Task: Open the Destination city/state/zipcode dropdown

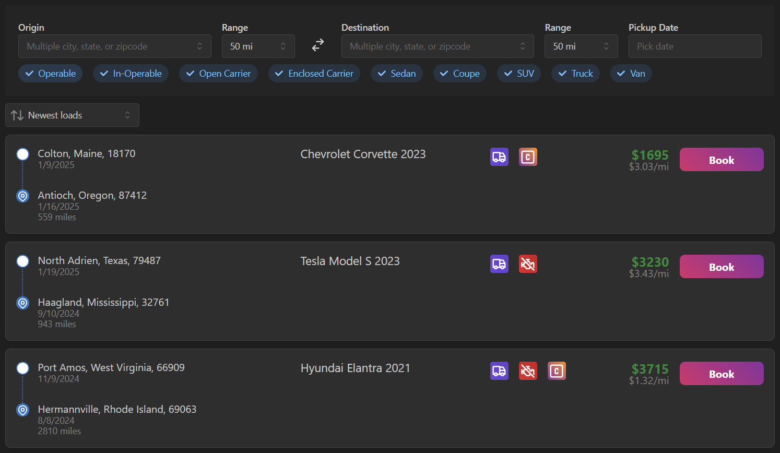Action: [438, 46]
